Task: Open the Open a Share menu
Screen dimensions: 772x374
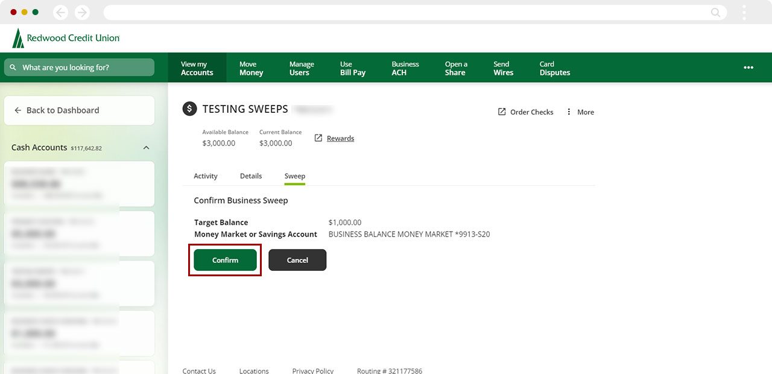Action: (x=456, y=68)
